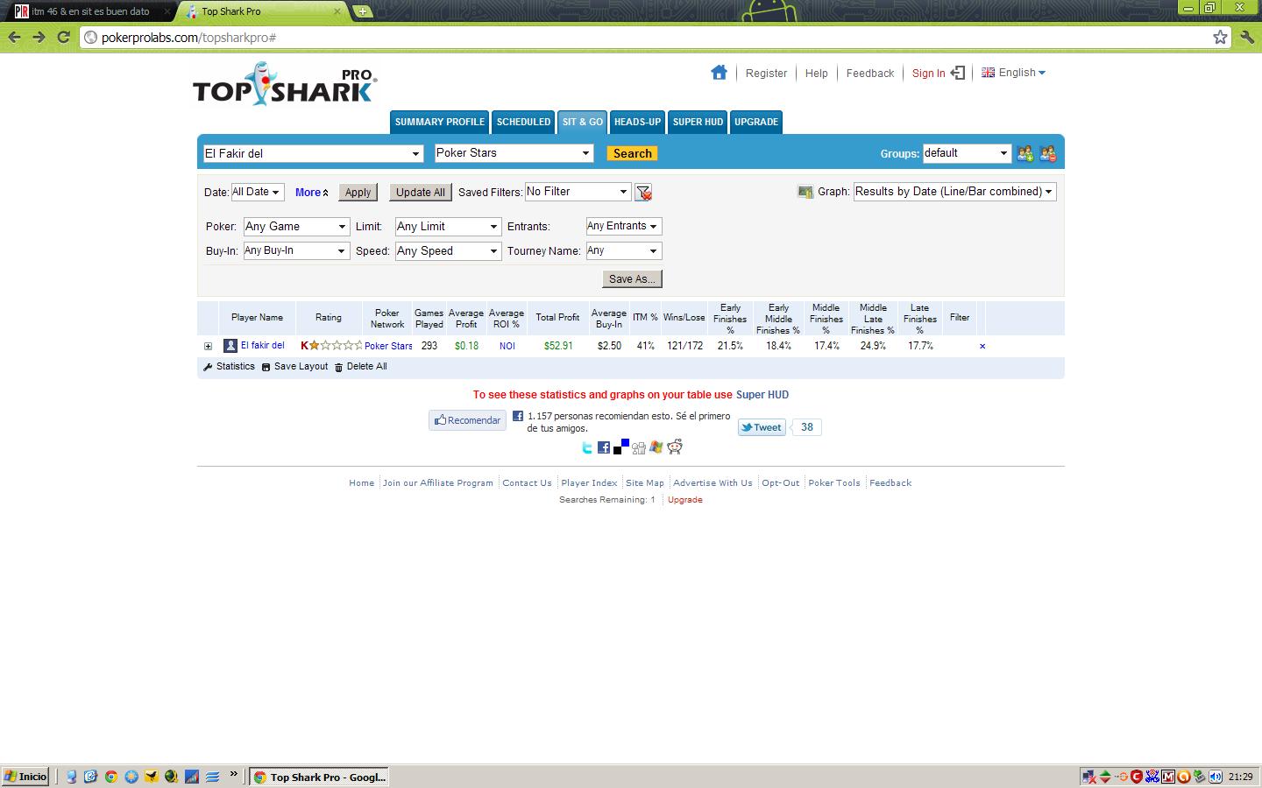Open the Register link in the header
This screenshot has height=788, width=1262.
pos(766,74)
